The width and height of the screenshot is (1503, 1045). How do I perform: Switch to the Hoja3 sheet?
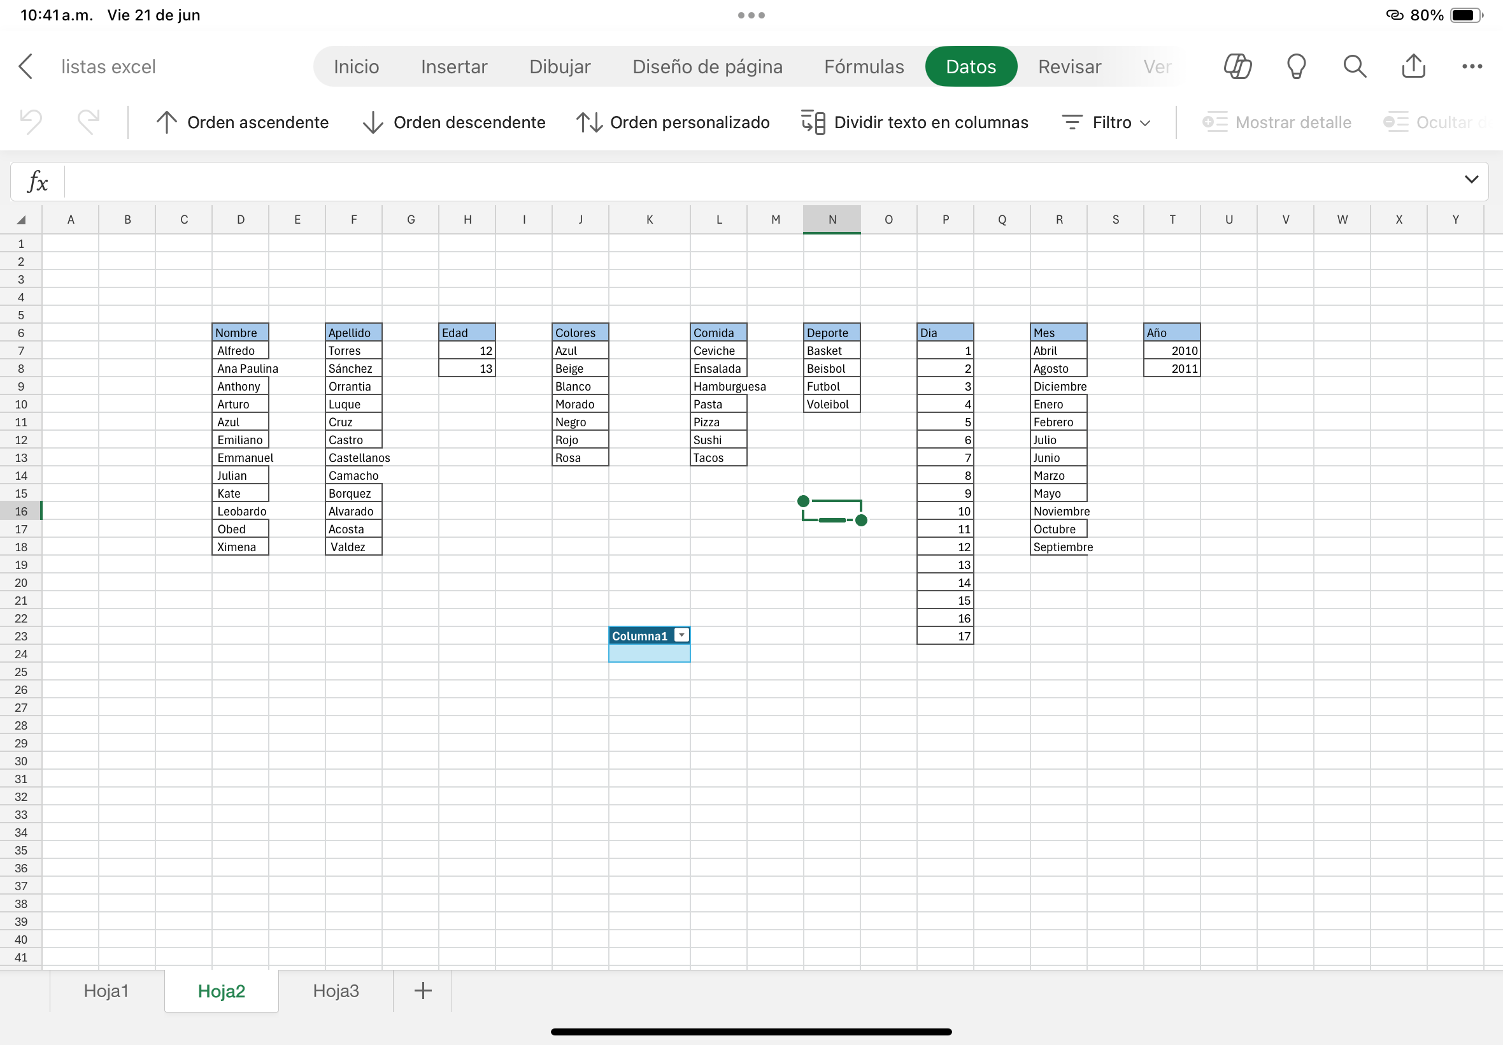[336, 991]
